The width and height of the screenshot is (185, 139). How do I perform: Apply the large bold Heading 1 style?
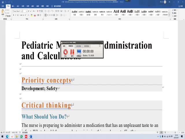[x=116, y=12]
